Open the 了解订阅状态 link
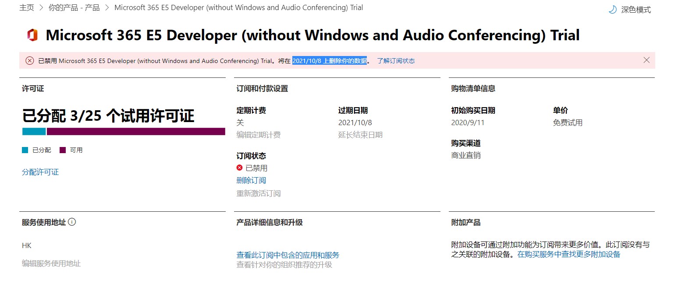Image resolution: width=678 pixels, height=294 pixels. [x=396, y=61]
